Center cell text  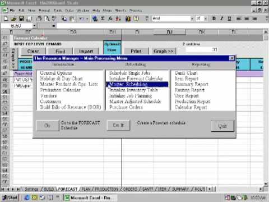(247, 19)
